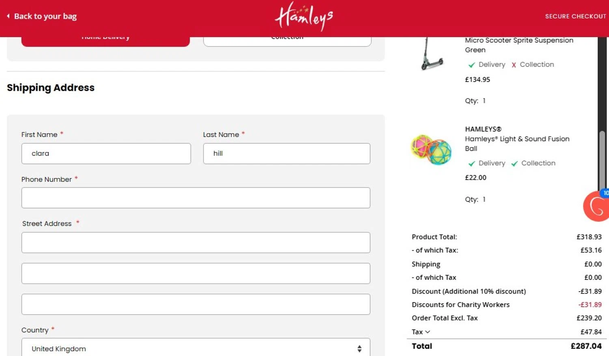This screenshot has height=356, width=609.
Task: Click the red -£31.89 charity discount amount
Action: pyautogui.click(x=590, y=305)
